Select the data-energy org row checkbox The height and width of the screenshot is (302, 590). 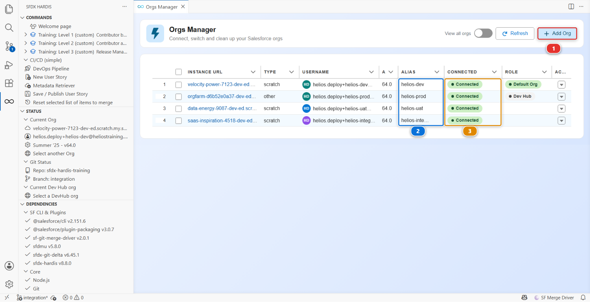point(178,108)
